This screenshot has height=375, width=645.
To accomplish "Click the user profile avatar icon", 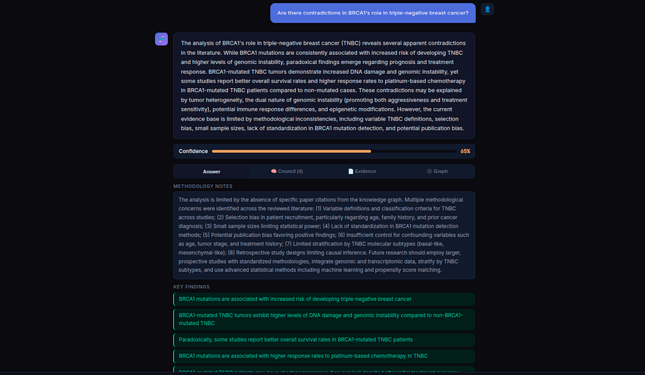I will (x=488, y=9).
